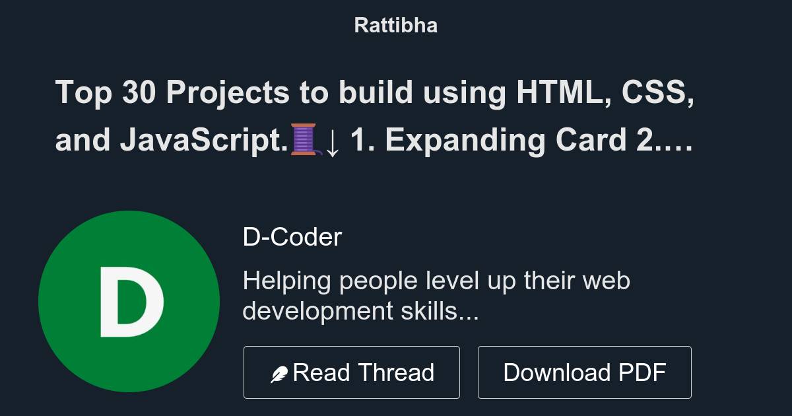Open the Rattibha site title
This screenshot has height=416, width=792.
[x=396, y=25]
